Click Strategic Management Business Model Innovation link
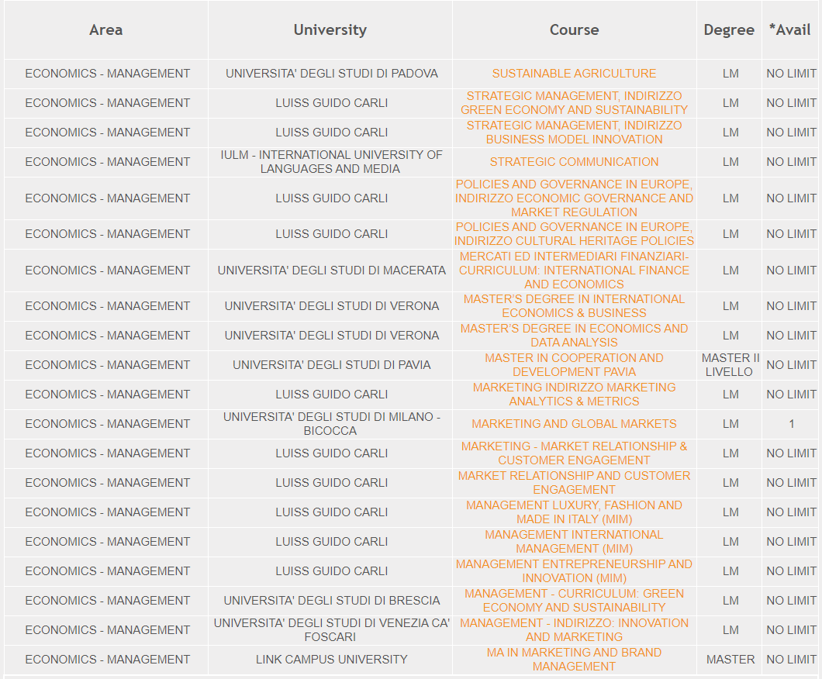The image size is (822, 679). coord(574,133)
